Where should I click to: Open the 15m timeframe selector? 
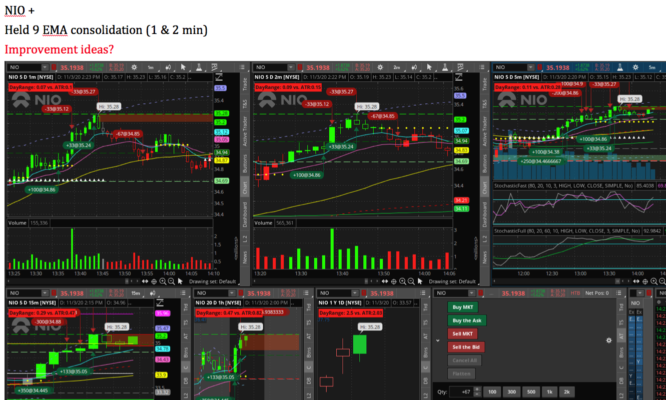[x=136, y=293]
